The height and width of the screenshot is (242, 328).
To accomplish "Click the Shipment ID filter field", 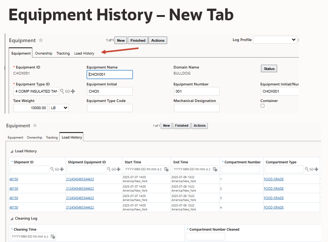I will coord(30,169).
